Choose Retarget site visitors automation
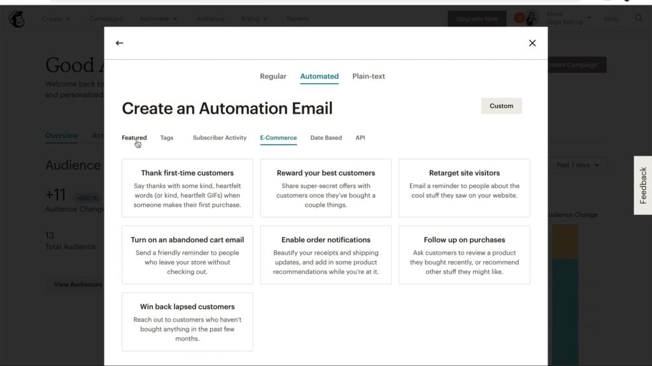This screenshot has width=652, height=366. point(464,188)
